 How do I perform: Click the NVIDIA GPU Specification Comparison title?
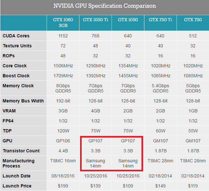point(104,6)
